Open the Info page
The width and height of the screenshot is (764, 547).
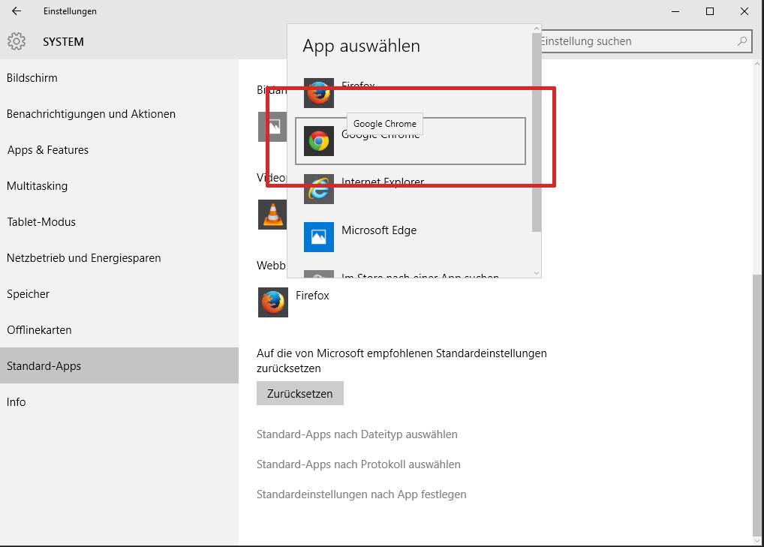pyautogui.click(x=119, y=402)
